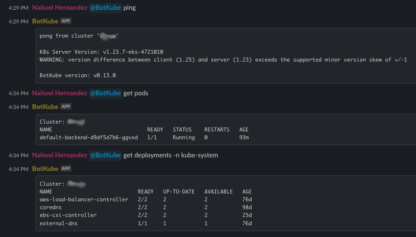Click the @BotKube mention before "ping"
Screen dimensions: 416x237
click(105, 8)
